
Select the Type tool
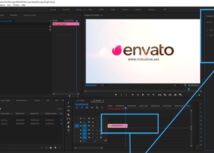pyautogui.click(x=68, y=131)
